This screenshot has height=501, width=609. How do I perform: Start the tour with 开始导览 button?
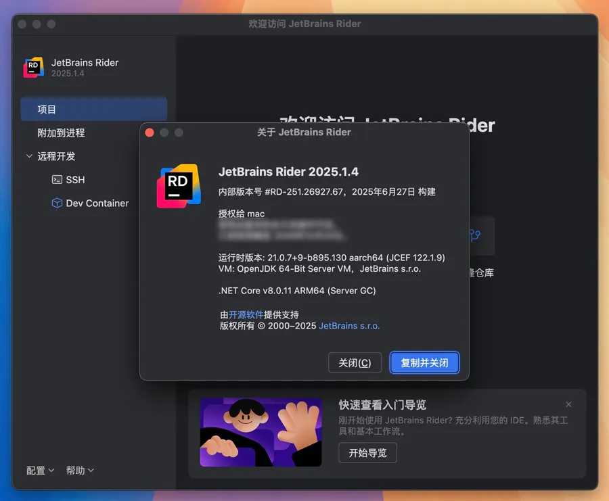367,453
